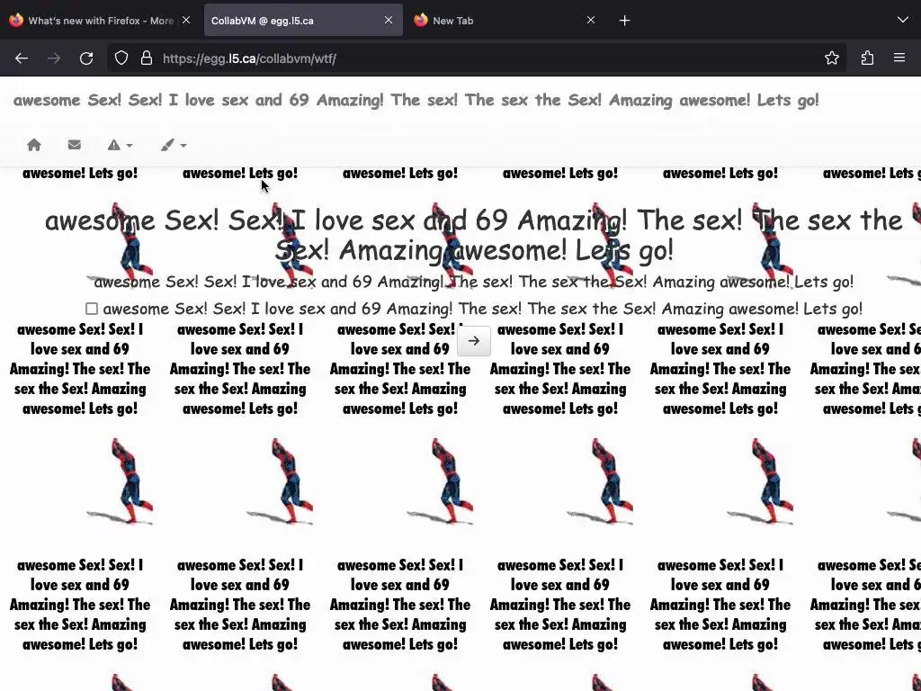Viewport: 921px width, 691px height.
Task: Open the extensions puzzle icon
Action: pos(867,58)
